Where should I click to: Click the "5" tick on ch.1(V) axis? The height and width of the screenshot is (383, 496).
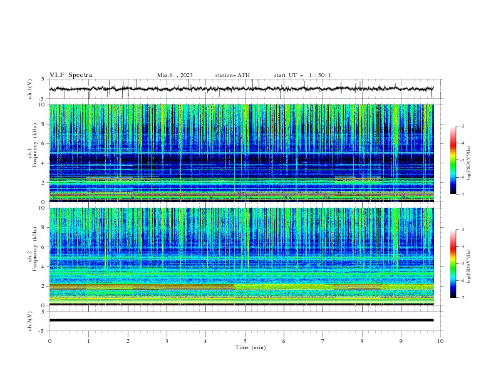tap(43, 79)
